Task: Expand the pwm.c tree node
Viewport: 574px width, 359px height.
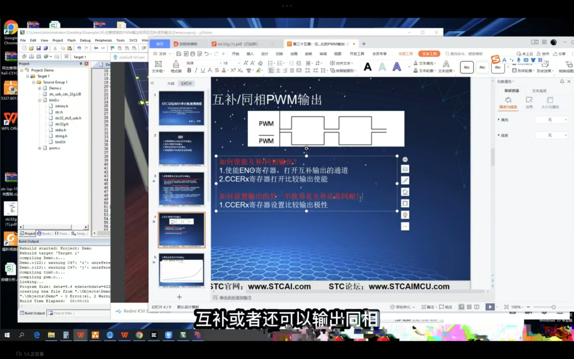Action: click(40, 148)
